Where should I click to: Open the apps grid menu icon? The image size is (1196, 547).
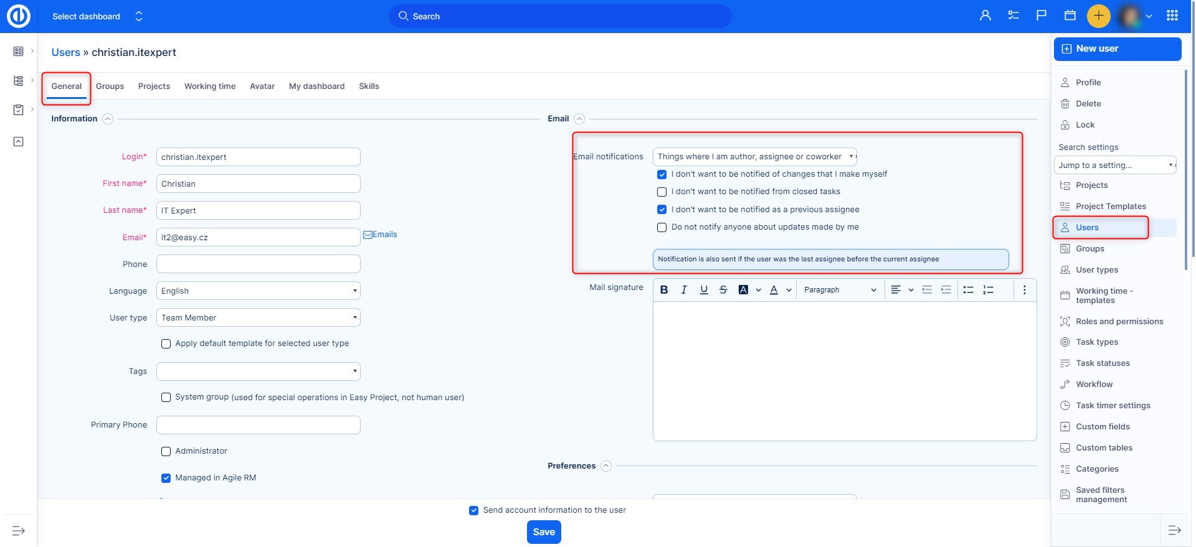click(x=1172, y=16)
